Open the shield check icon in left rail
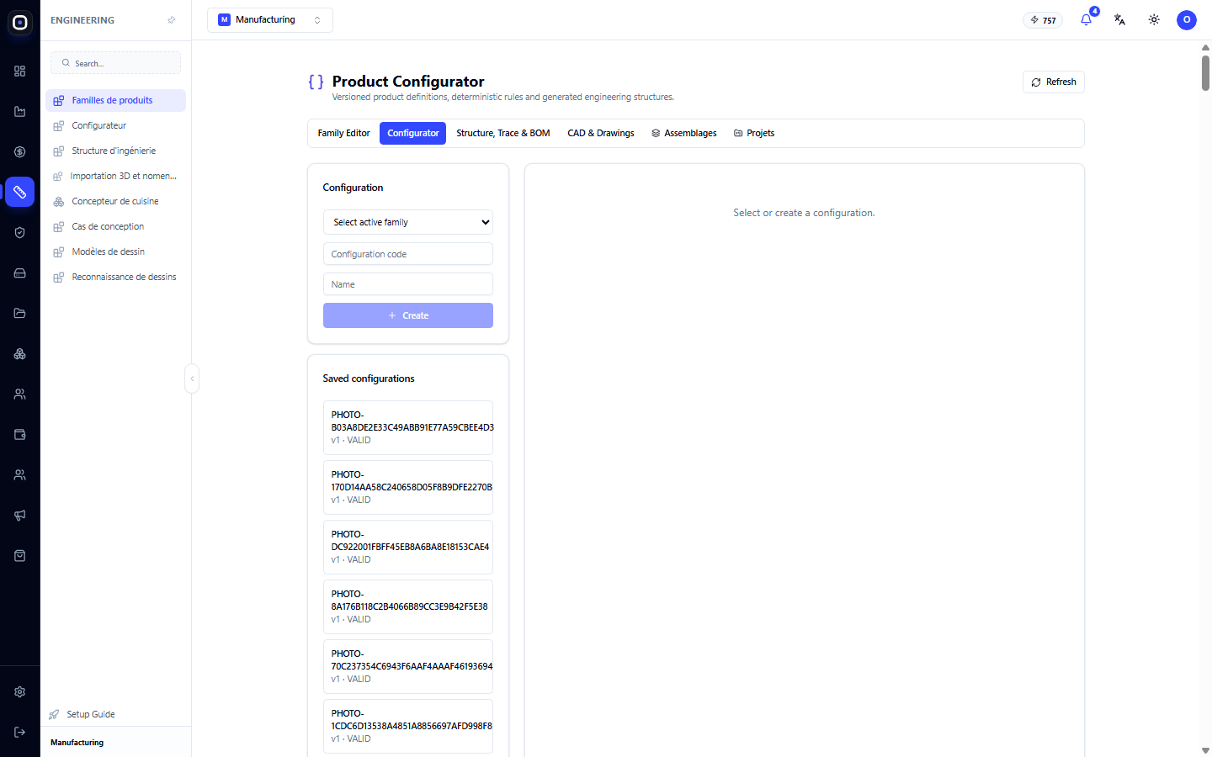The image size is (1212, 757). coord(20,233)
